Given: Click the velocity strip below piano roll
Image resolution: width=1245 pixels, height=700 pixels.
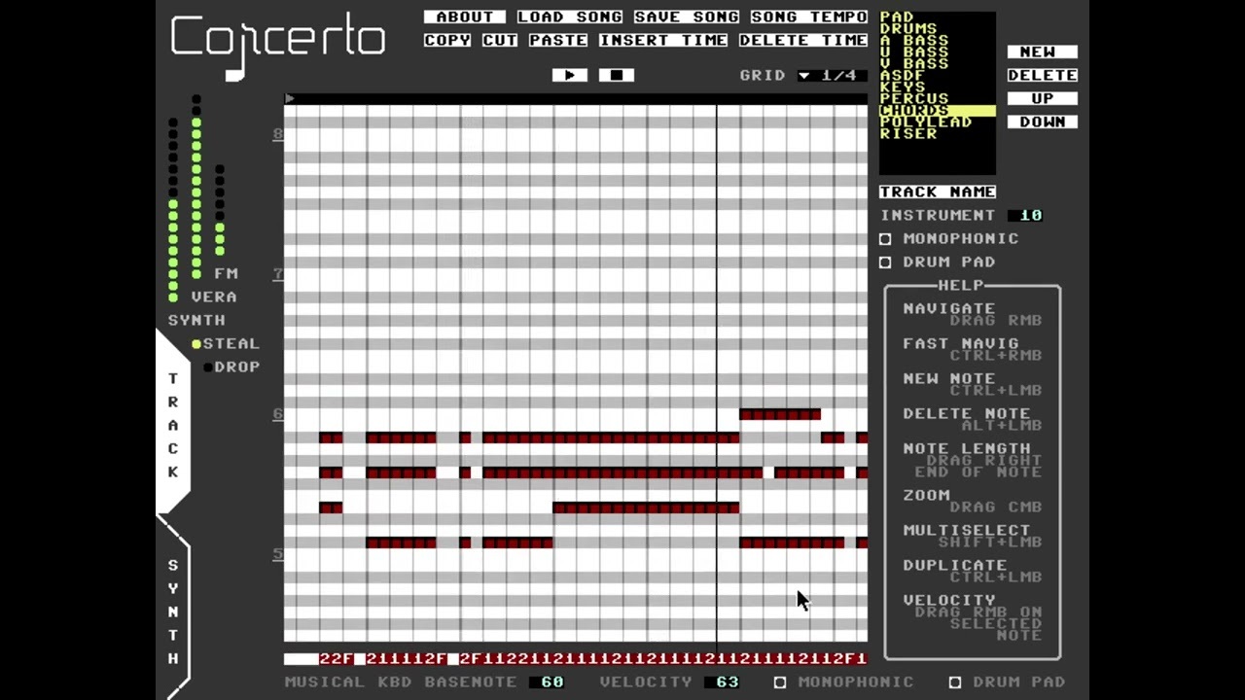Looking at the screenshot, I should pos(576,658).
